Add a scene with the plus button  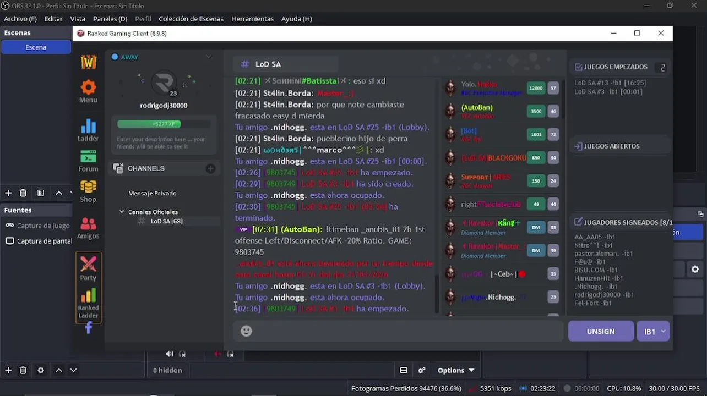[8, 193]
